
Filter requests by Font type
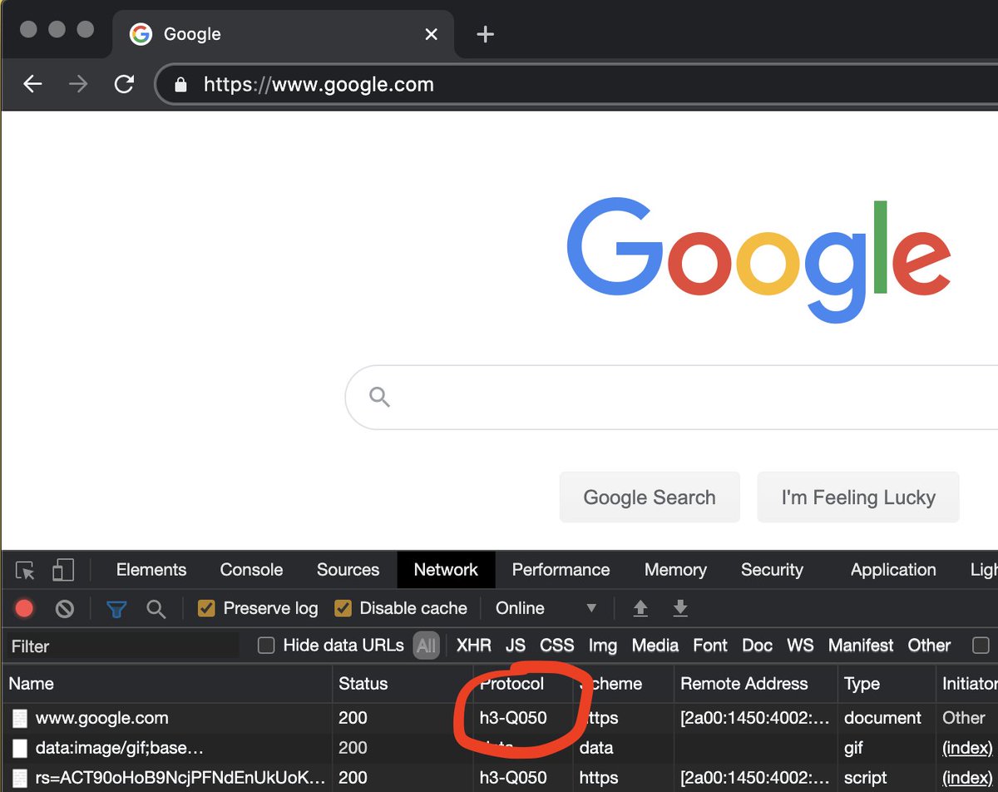coord(710,646)
